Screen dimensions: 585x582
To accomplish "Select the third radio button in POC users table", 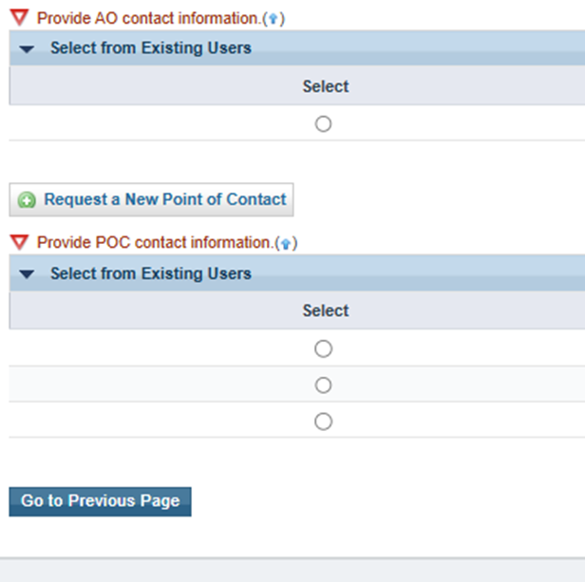I will [x=323, y=422].
